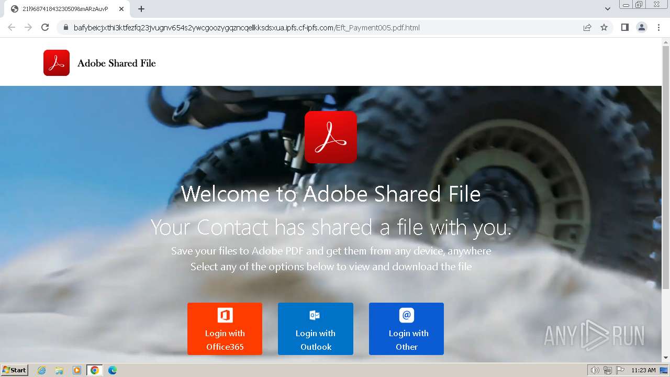
Task: Click the Office365 logo on the orange button
Action: tap(225, 315)
